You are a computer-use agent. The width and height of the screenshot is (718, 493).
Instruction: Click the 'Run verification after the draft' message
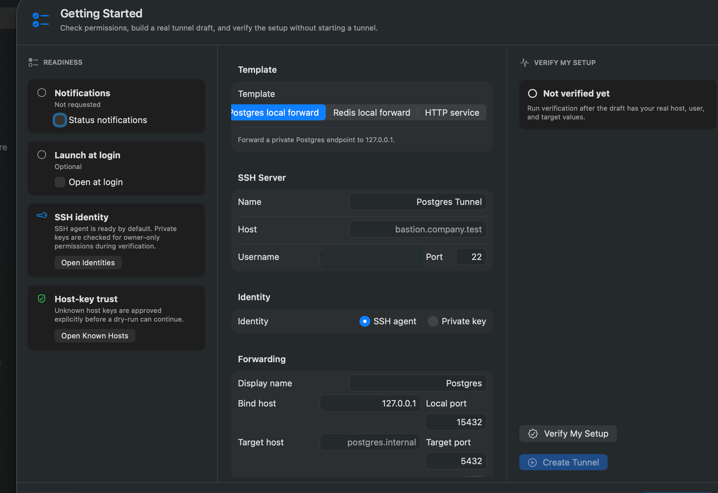click(x=616, y=112)
